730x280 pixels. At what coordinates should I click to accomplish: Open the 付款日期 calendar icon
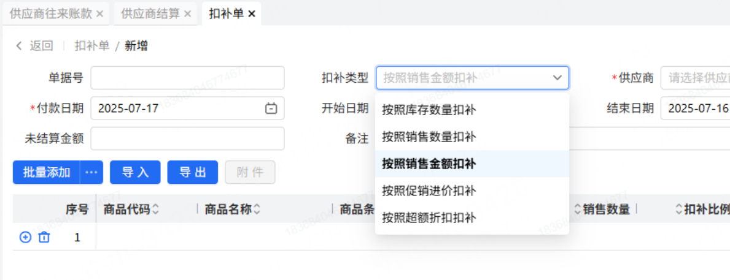point(271,108)
